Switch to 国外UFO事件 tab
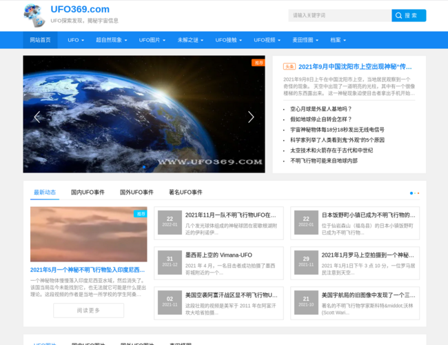This screenshot has height=345, width=448. point(136,193)
